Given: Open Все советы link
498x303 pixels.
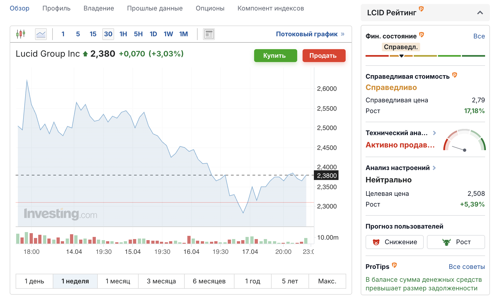Looking at the screenshot, I should click(x=467, y=267).
